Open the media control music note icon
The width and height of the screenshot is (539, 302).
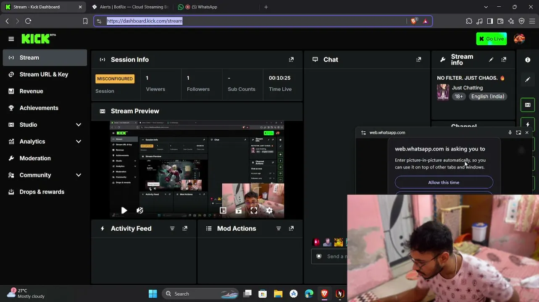[x=480, y=21]
